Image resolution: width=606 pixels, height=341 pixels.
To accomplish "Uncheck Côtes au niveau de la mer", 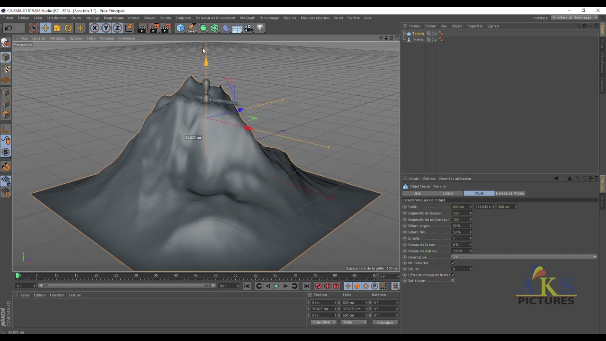I will [453, 275].
